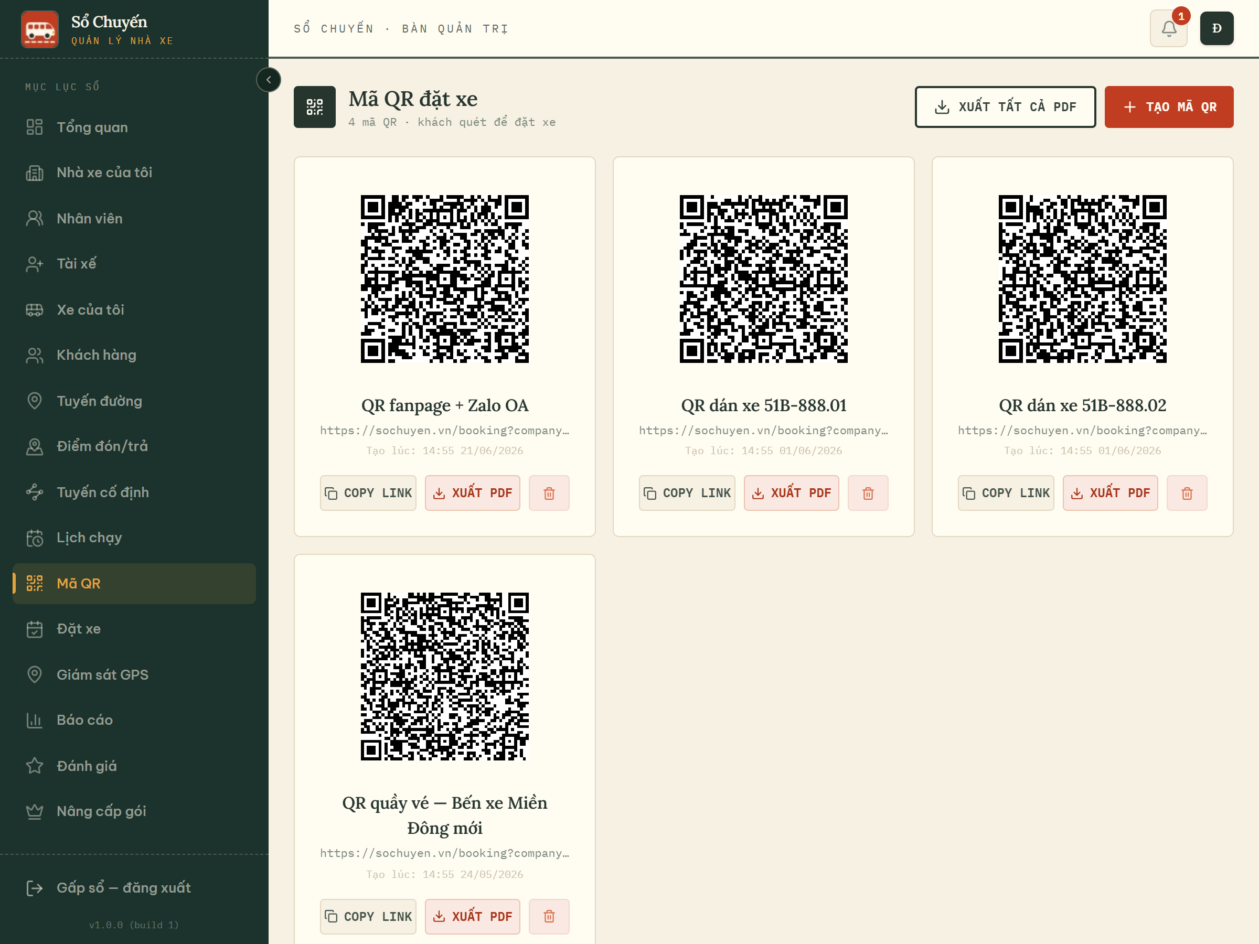Viewport: 1259px width, 944px height.
Task: Open the Nhân viên page
Action: pyautogui.click(x=134, y=219)
